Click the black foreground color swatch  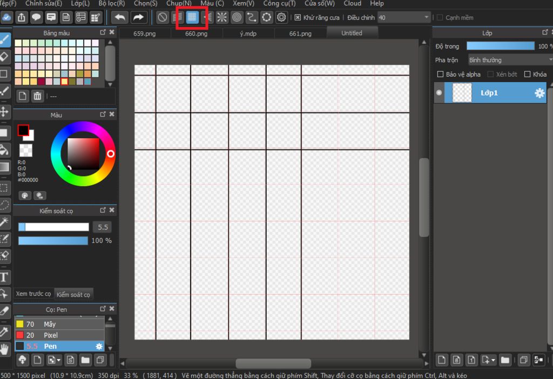(x=23, y=130)
